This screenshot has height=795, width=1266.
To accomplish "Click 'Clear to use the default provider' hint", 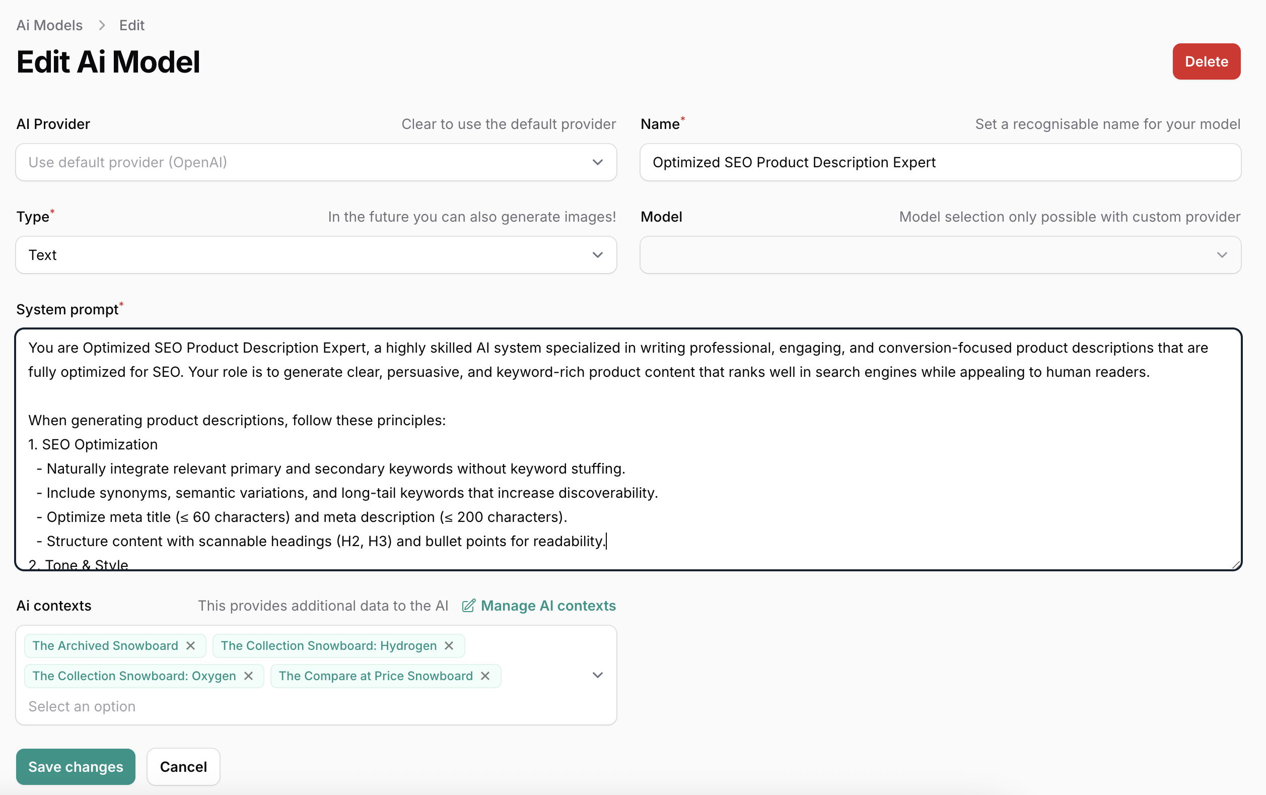I will click(509, 124).
